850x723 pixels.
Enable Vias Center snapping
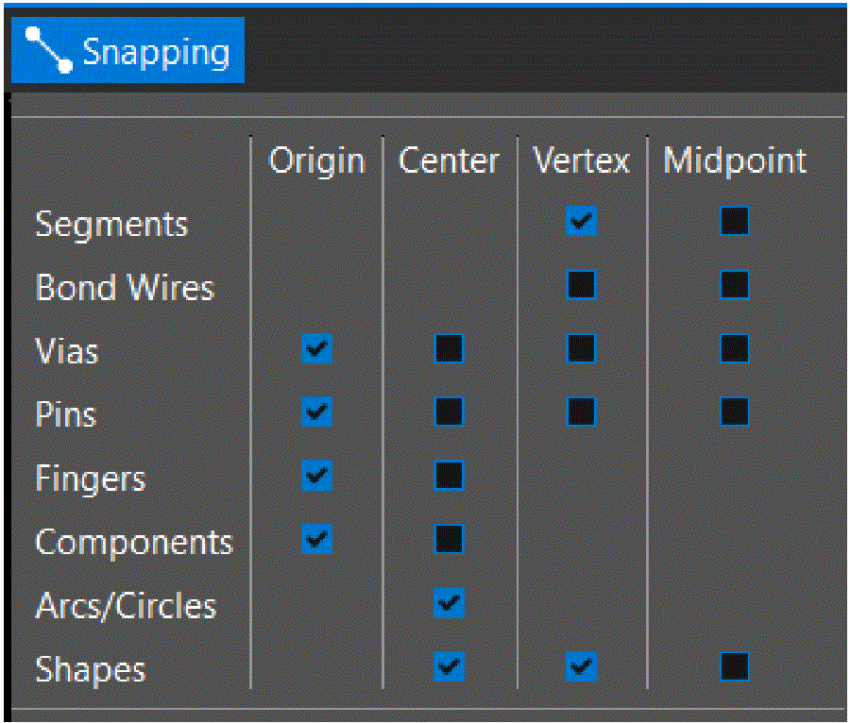(x=450, y=350)
